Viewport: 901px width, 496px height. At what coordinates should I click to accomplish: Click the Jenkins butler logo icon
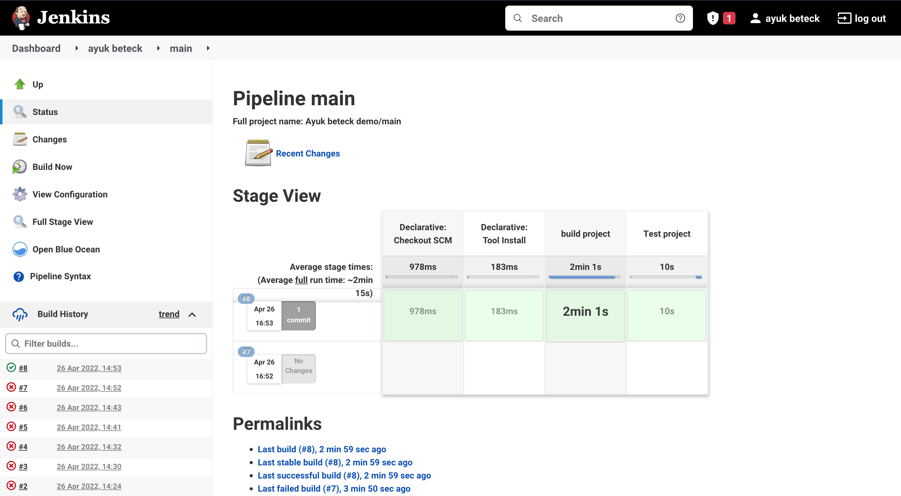21,17
